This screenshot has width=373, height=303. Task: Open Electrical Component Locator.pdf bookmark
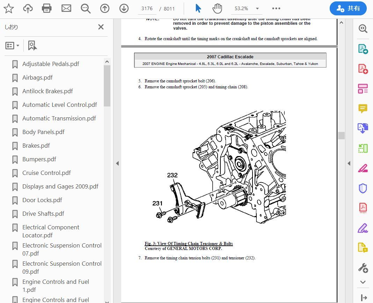[51, 231]
